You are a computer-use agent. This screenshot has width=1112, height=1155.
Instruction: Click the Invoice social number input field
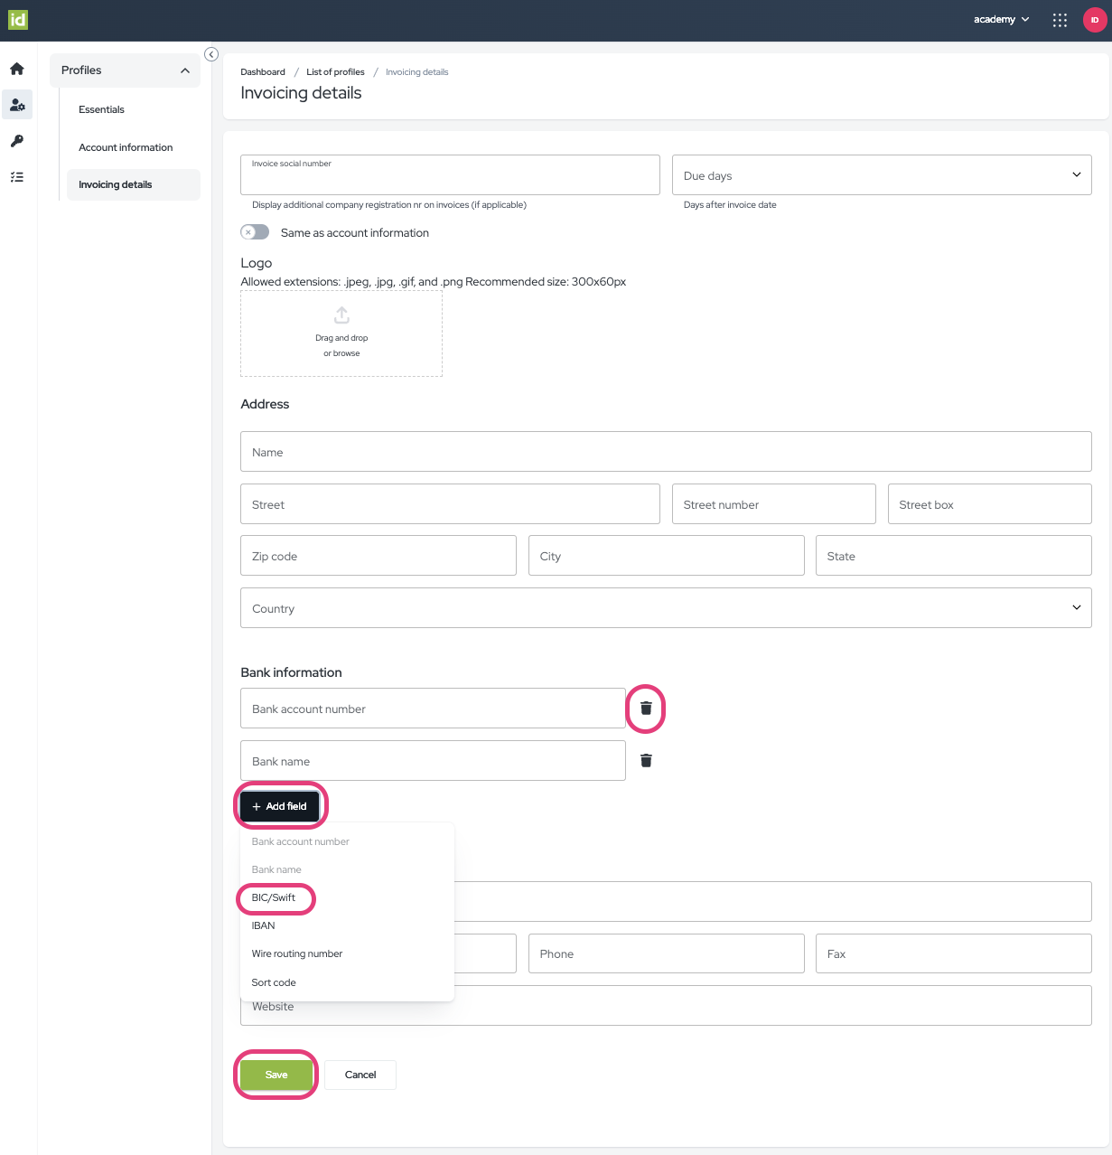(449, 174)
